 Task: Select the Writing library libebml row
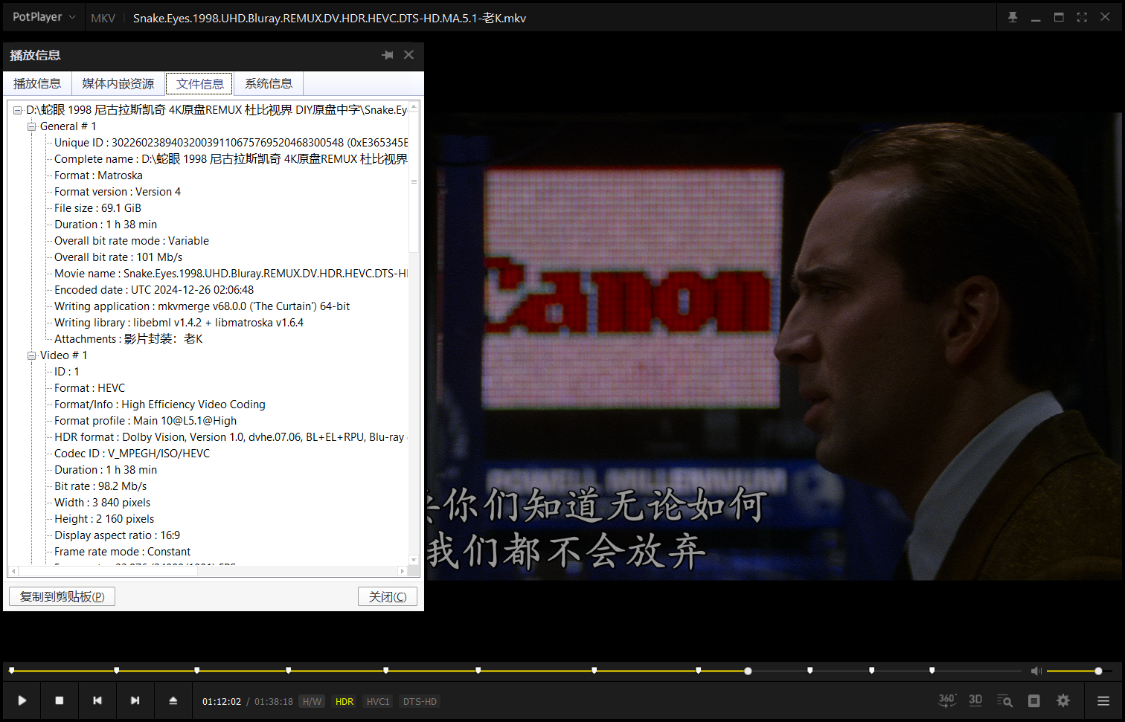pos(179,323)
